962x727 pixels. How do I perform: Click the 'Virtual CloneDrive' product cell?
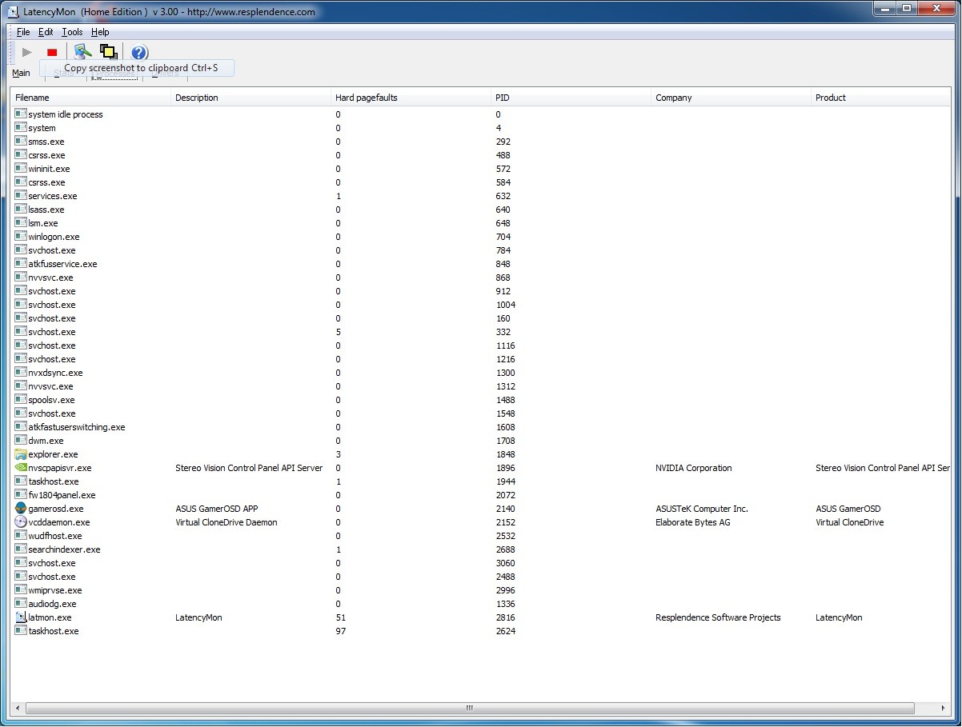(x=849, y=522)
